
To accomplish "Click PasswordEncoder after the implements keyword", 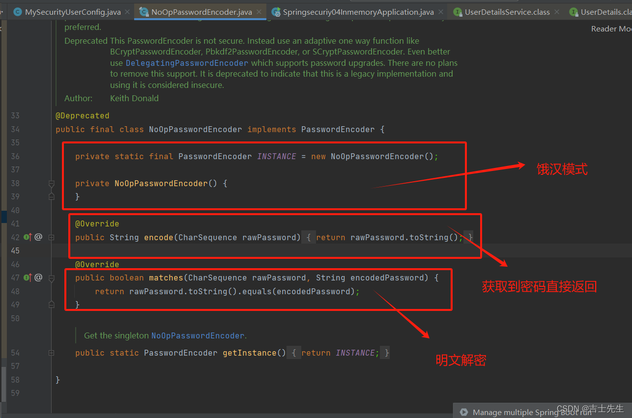I will tap(338, 130).
